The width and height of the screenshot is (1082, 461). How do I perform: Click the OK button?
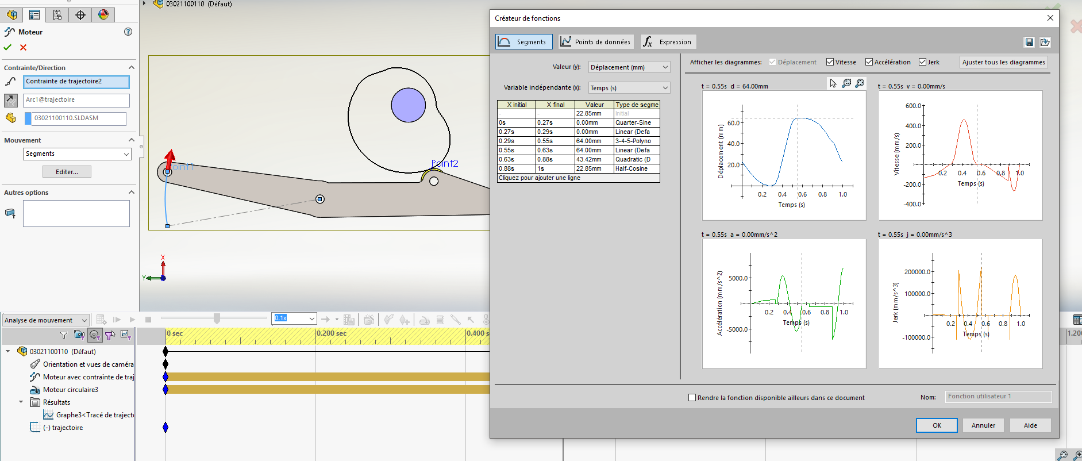click(x=937, y=425)
